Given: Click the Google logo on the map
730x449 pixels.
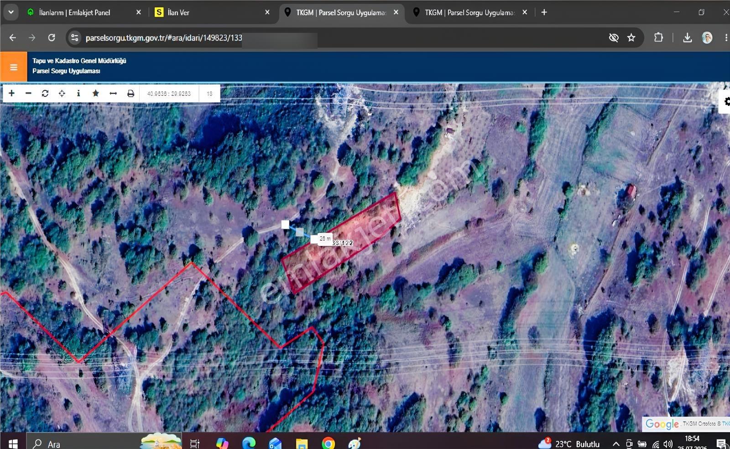Looking at the screenshot, I should [x=662, y=424].
